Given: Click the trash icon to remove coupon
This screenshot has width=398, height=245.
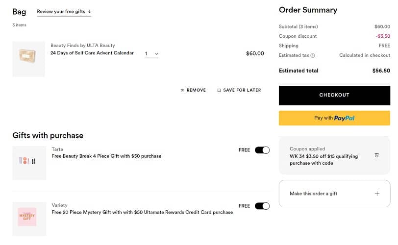Looking at the screenshot, I should point(376,155).
